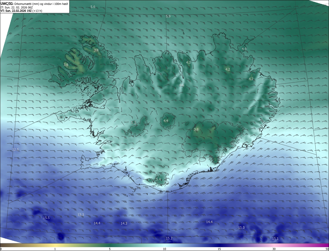Click the title text "UWC/IG: Úrkomumætti (mm) og vindur"
This screenshot has width=329, height=251.
[26, 4]
